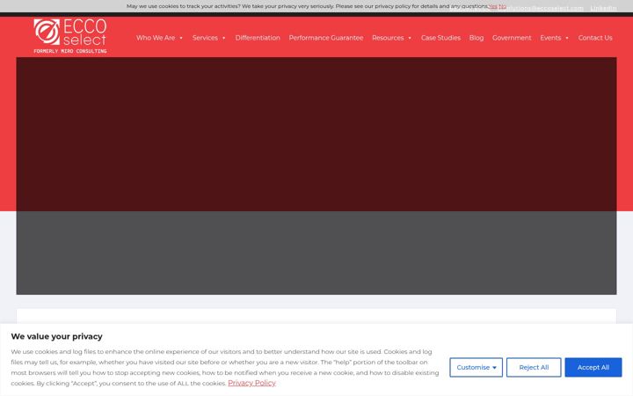Go to the Differentiation page
Viewport: 633px width, 396px height.
pyautogui.click(x=258, y=38)
